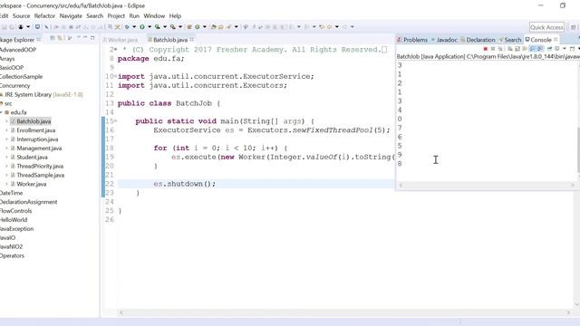Click the Open Task toolbar icon
This screenshot has height=326, width=580.
coord(221,26)
